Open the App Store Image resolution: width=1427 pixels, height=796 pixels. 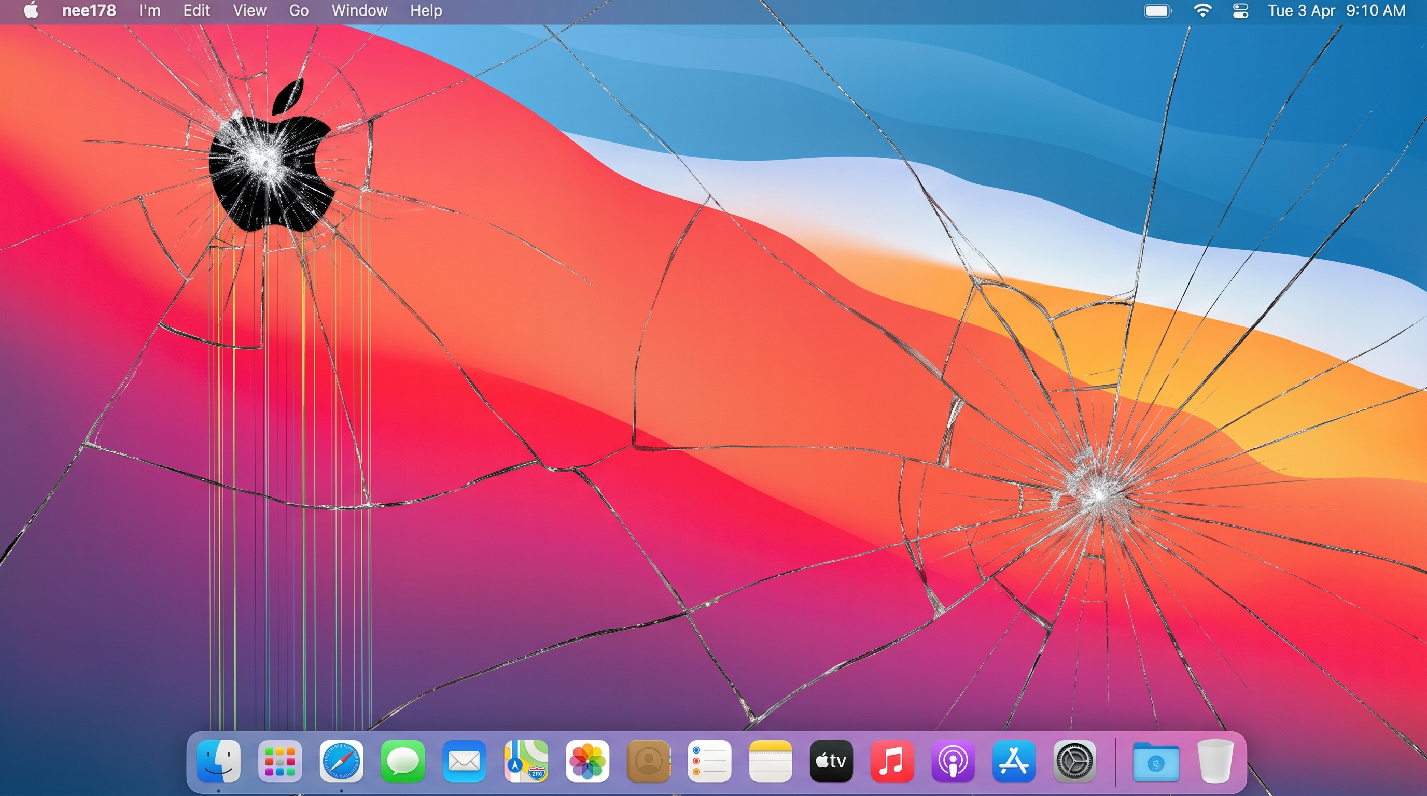point(1014,761)
